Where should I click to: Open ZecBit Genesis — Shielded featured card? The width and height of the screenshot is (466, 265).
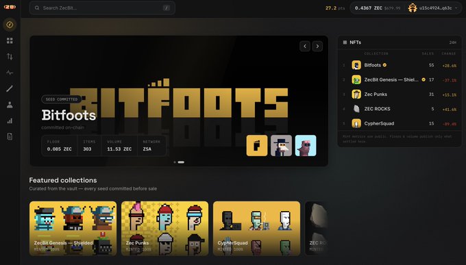[x=73, y=229]
